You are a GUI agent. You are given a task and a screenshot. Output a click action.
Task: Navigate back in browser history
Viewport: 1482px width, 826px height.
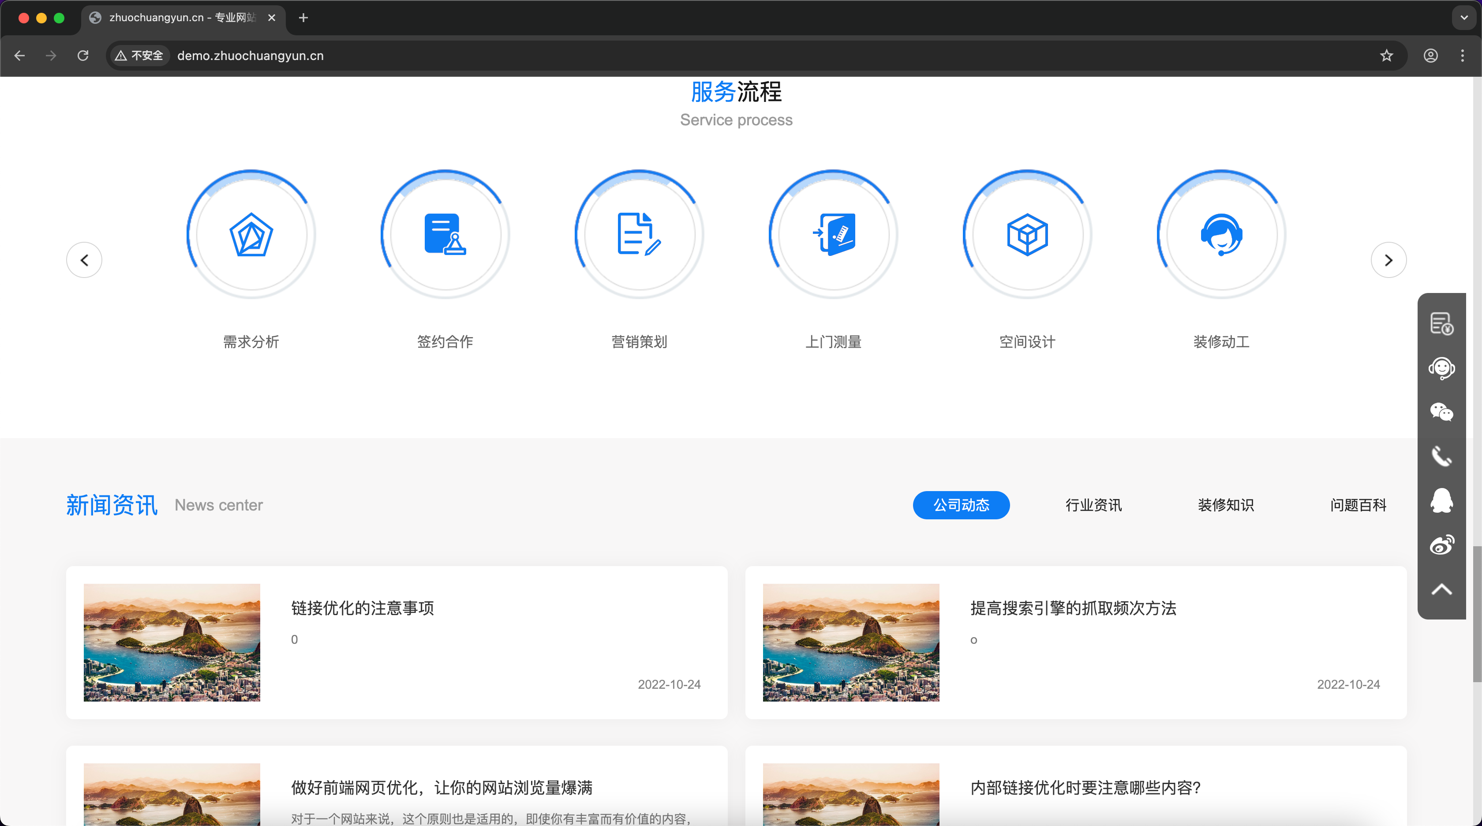tap(19, 55)
